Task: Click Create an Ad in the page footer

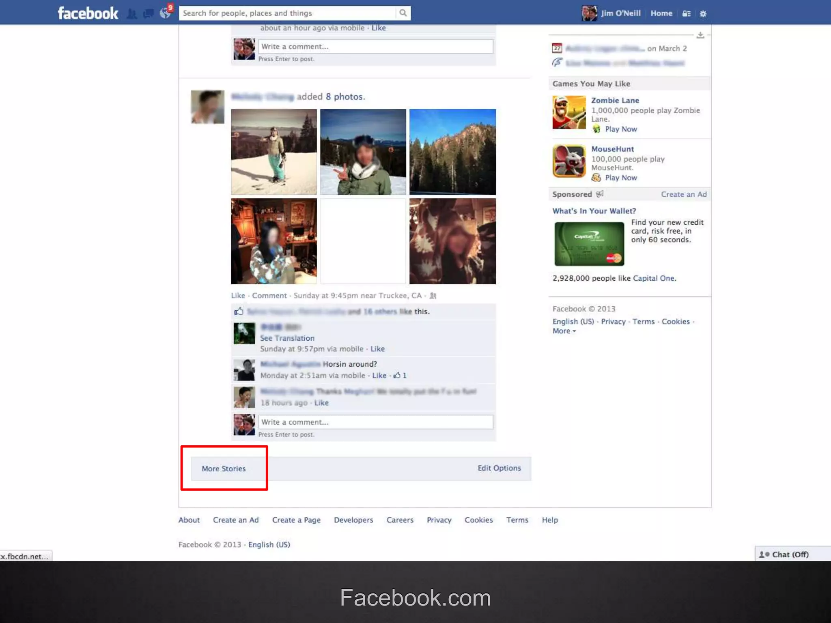Action: 236,520
